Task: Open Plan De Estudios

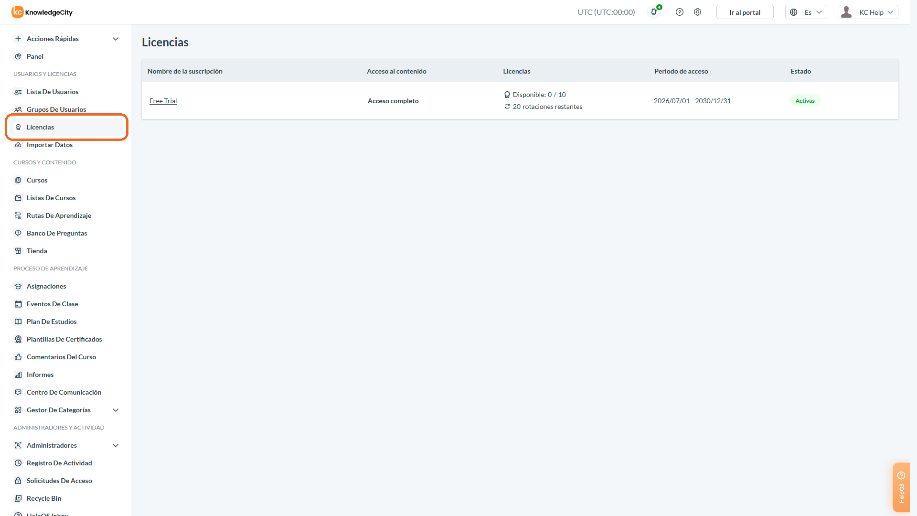Action: coord(52,322)
